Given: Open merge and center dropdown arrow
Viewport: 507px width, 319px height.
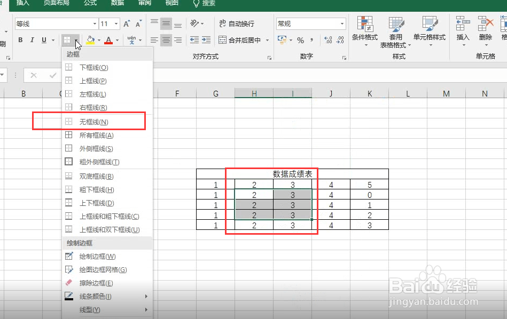Looking at the screenshot, I should (268, 41).
